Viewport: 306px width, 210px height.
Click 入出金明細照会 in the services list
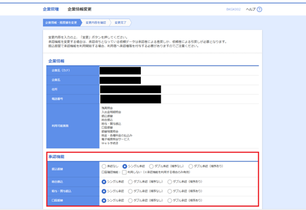coord(111,112)
